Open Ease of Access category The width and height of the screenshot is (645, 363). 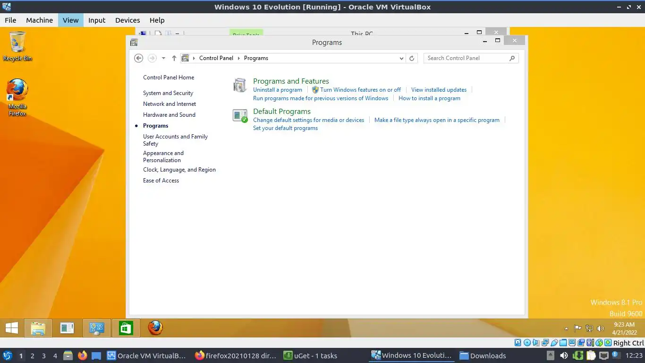click(x=161, y=181)
